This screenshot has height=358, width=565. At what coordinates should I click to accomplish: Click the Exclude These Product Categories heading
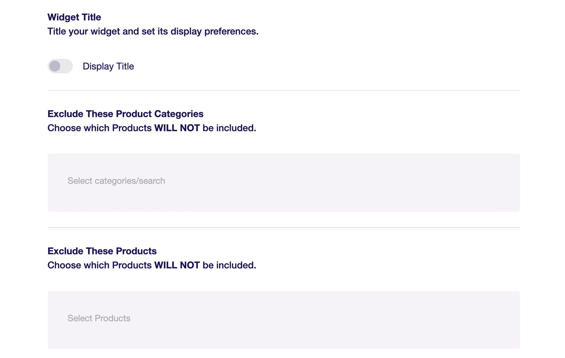(125, 114)
